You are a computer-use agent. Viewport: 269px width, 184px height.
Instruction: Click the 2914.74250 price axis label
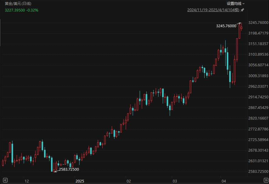click(258, 97)
